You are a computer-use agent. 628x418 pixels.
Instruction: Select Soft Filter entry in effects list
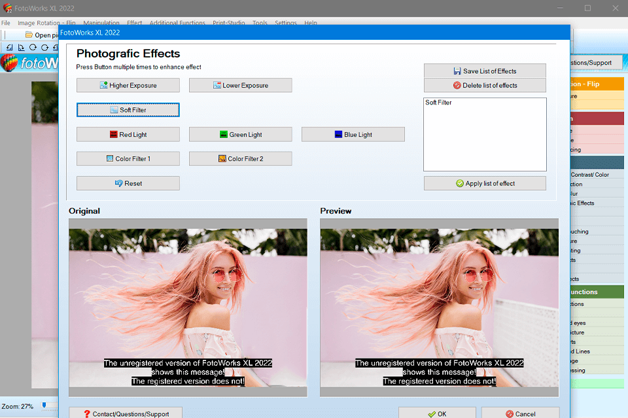coord(438,103)
